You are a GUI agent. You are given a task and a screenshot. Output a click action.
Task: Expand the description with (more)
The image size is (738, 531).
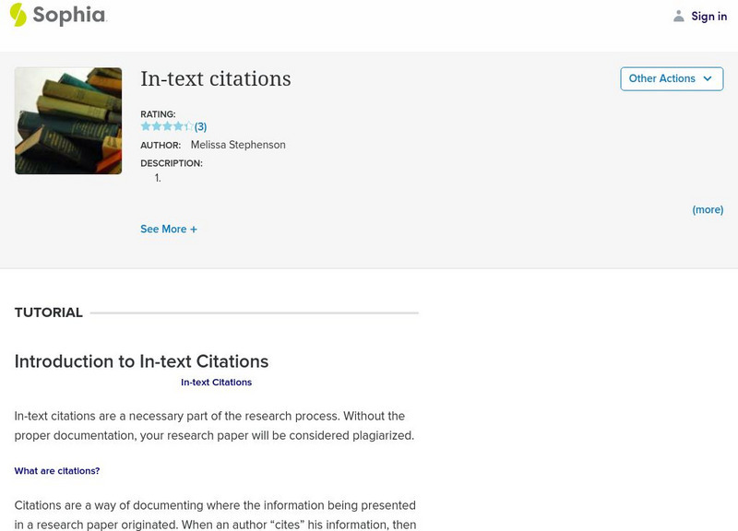coord(708,209)
